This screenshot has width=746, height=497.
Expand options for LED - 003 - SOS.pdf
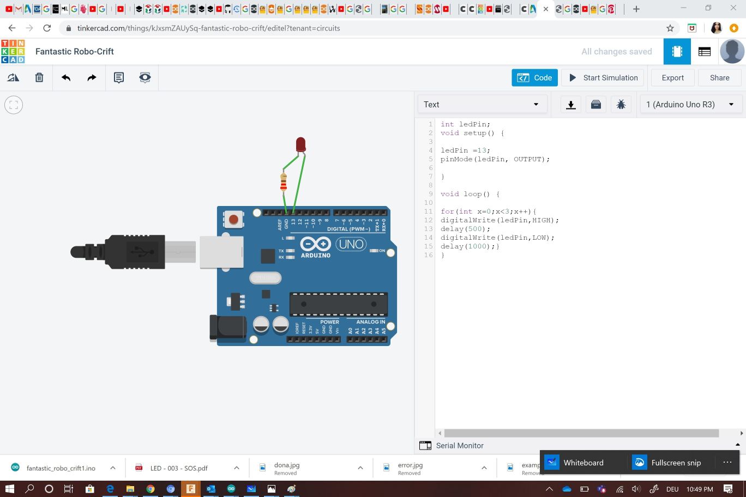click(236, 468)
